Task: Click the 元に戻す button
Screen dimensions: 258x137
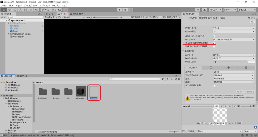Action: point(240,92)
